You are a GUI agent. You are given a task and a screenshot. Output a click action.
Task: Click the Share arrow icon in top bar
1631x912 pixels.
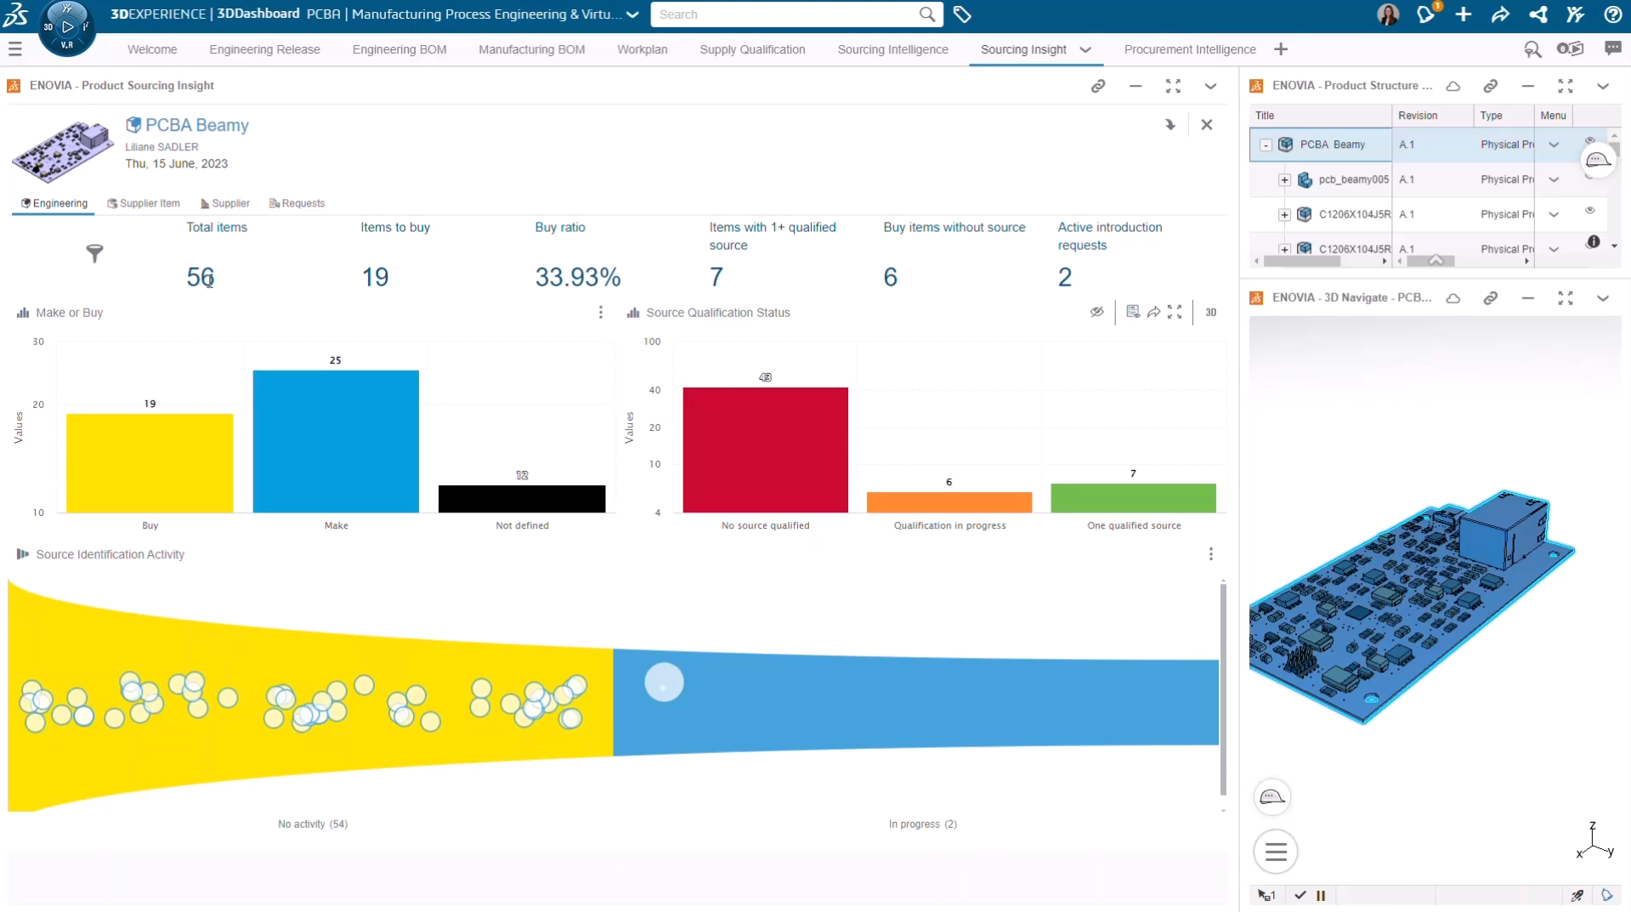tap(1500, 14)
